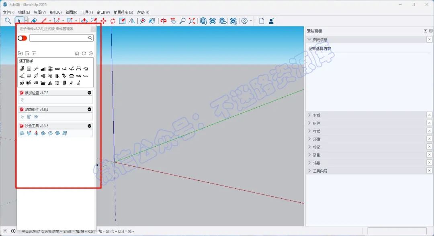Open the Extension Manager gear icon
434x236 pixels.
233,21
